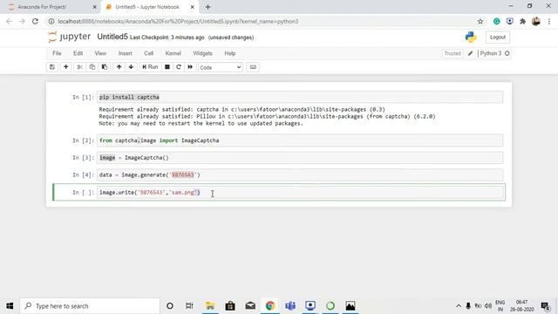The image size is (558, 314).
Task: Open the Kernel menu
Action: 173,53
